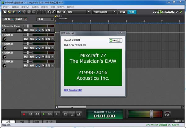Screen dimensions: 186x128
Task: Click the redo toolbar icon
Action: [x=44, y=12]
